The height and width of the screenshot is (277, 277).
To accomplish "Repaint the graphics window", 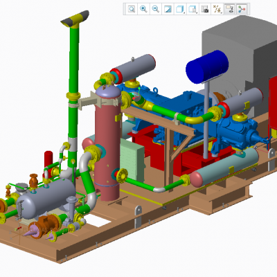I will (168, 9).
